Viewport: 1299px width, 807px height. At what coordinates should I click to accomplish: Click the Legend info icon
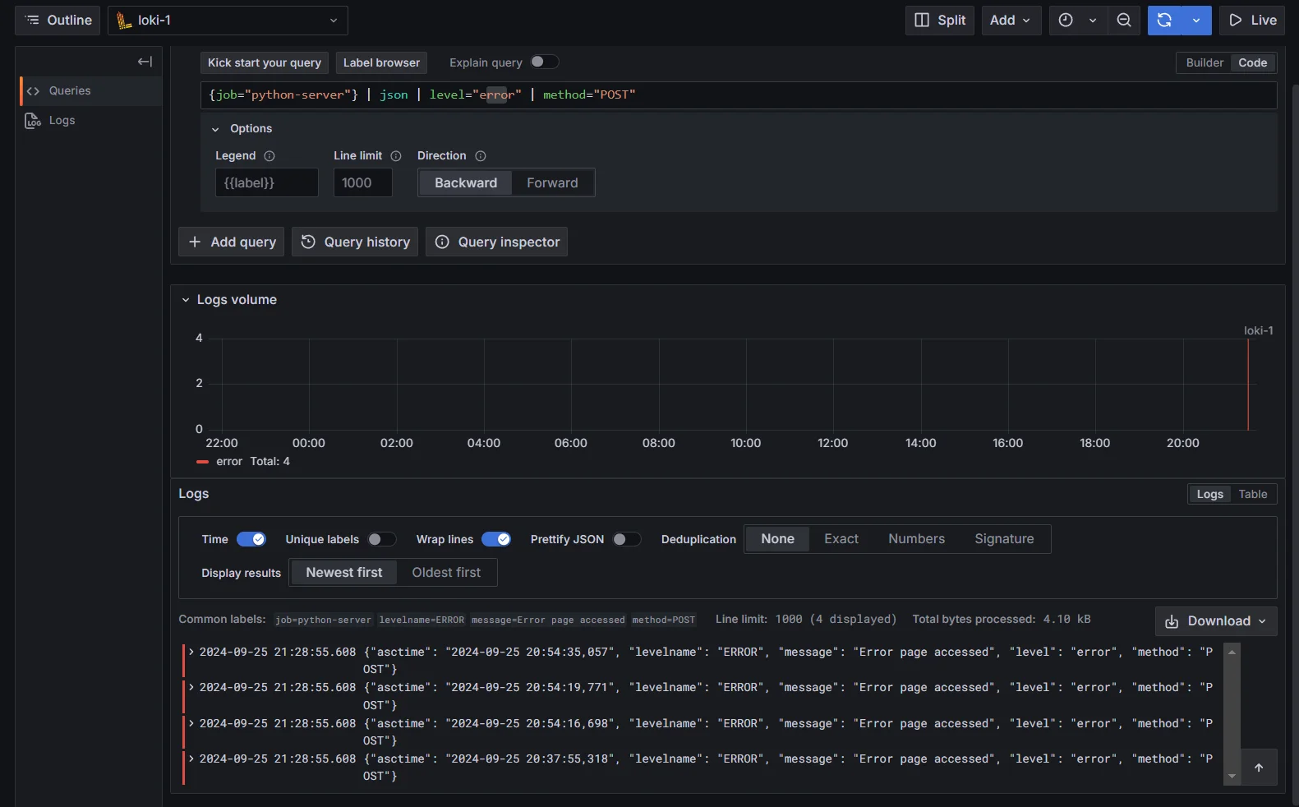tap(269, 156)
